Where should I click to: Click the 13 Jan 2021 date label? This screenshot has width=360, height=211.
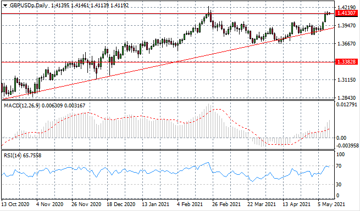[156, 204]
